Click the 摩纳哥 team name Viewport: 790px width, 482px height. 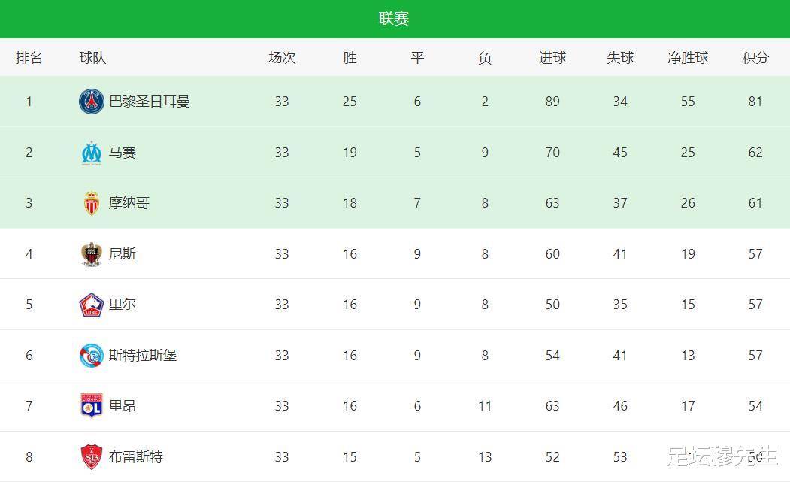point(129,203)
